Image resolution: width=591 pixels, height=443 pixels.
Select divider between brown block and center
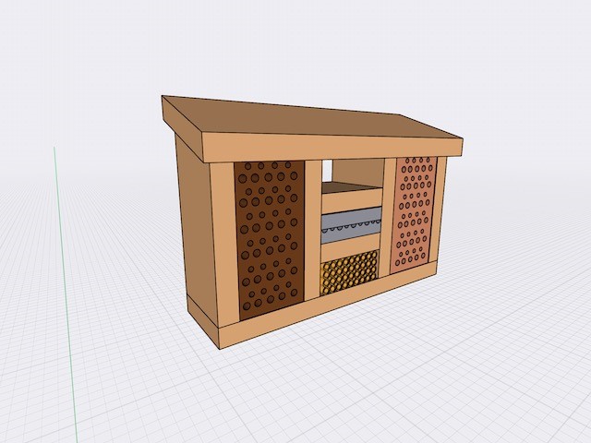click(312, 229)
